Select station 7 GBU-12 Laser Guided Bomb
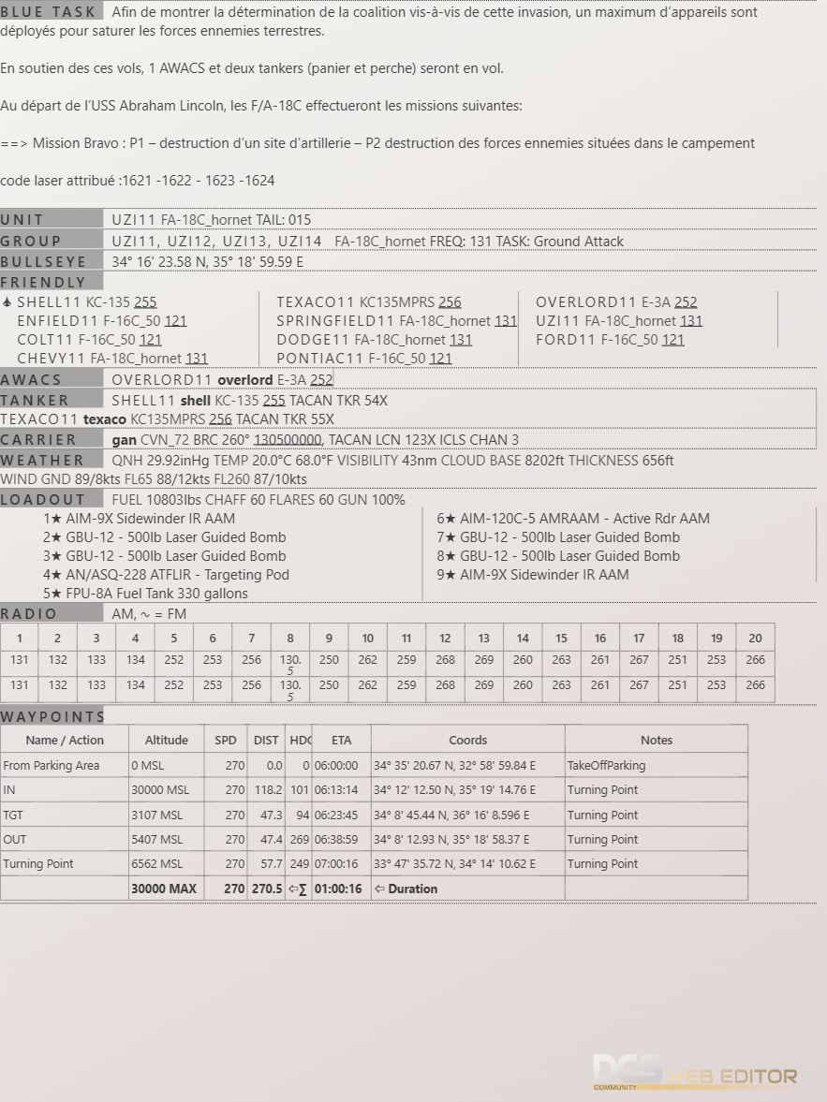Image resolution: width=827 pixels, height=1102 pixels. pos(558,536)
